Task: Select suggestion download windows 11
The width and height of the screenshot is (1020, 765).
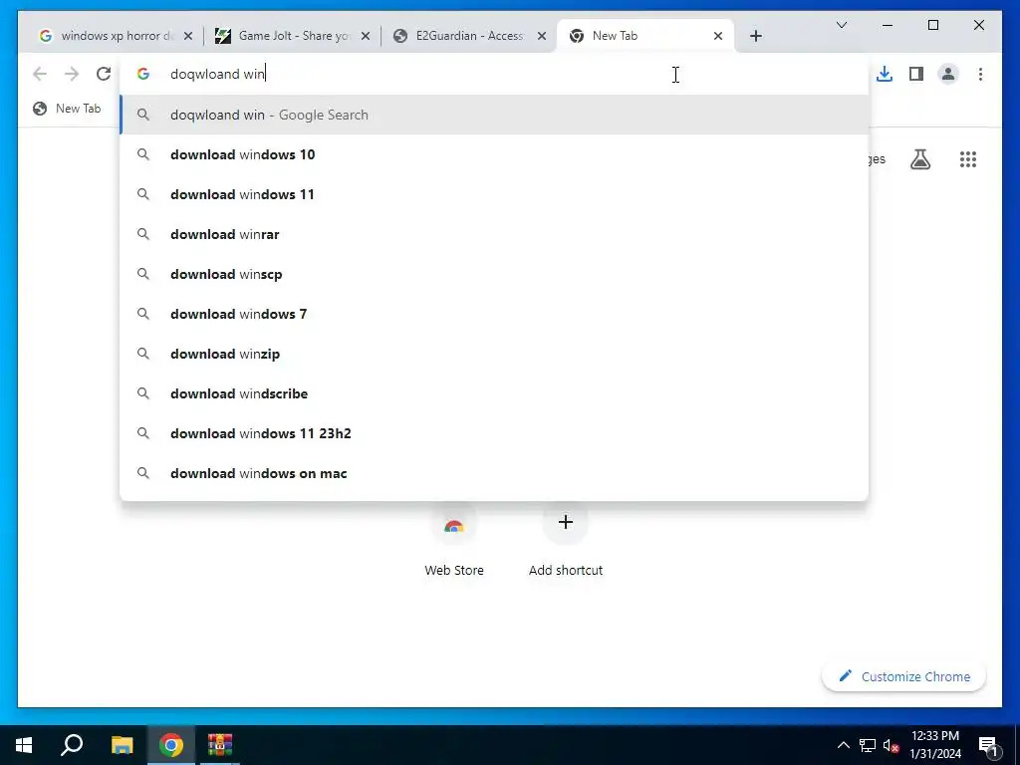Action: 494,194
